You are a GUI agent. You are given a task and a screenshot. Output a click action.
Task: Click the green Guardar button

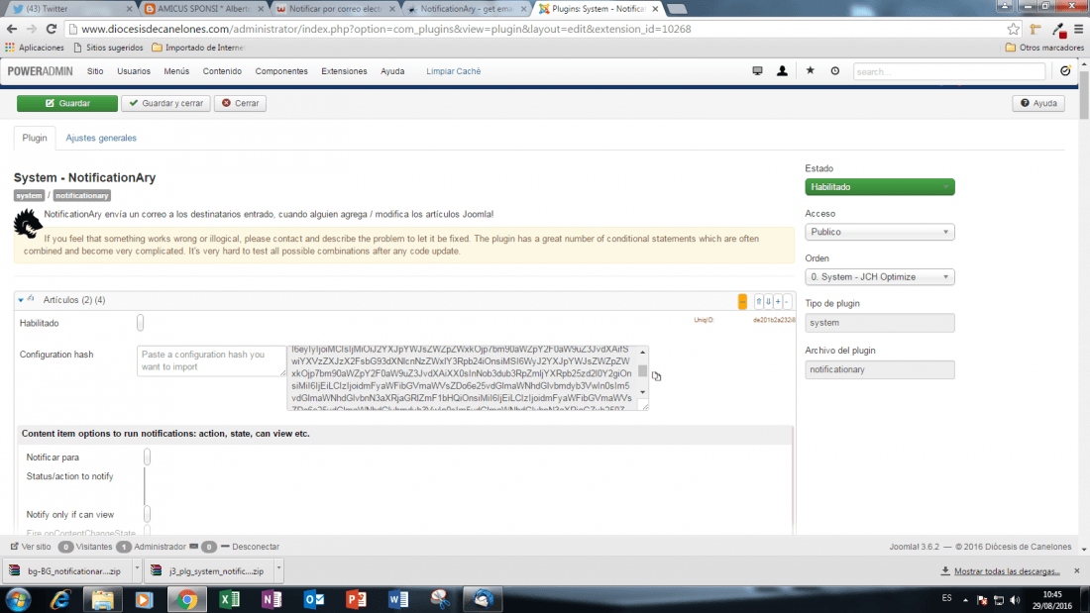pos(67,103)
